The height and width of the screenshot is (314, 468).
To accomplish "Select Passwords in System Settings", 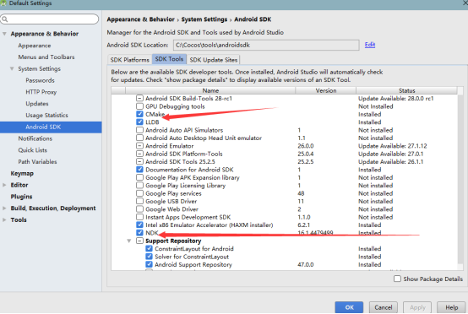I will coord(40,80).
